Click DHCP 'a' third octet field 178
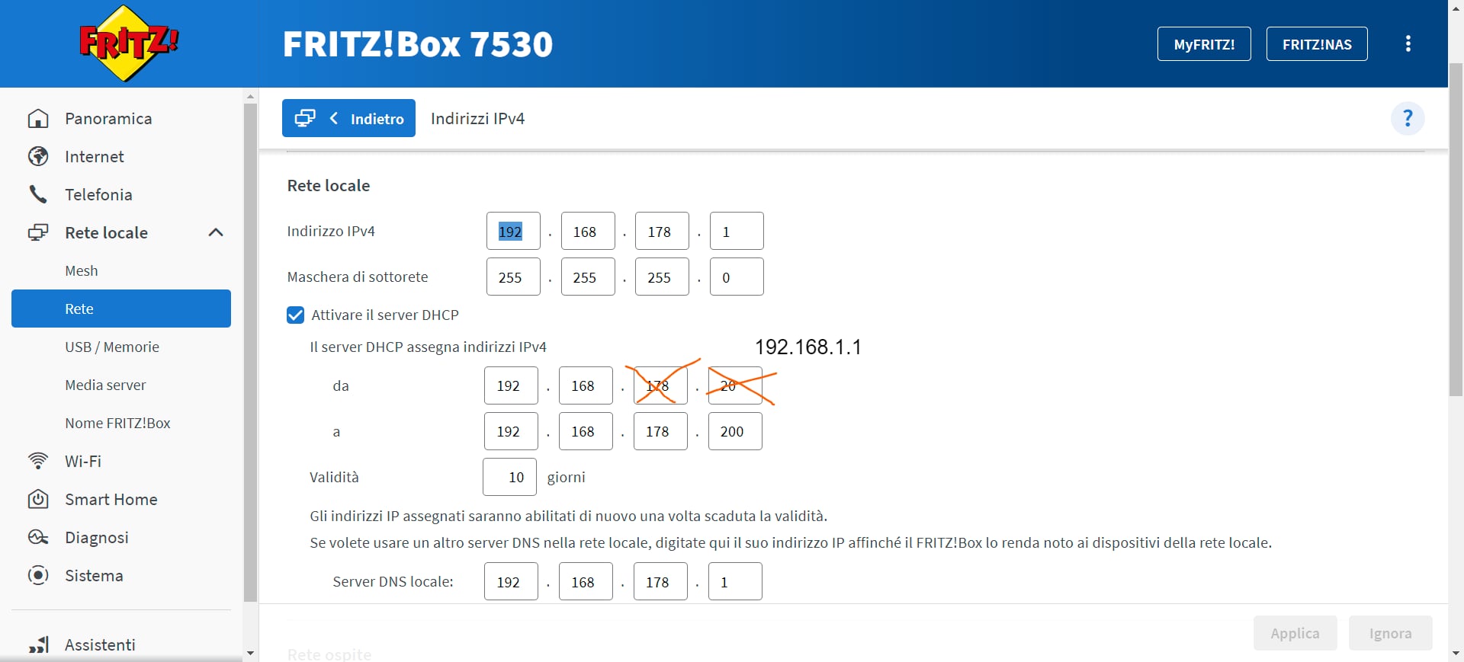Image resolution: width=1464 pixels, height=662 pixels. [660, 431]
